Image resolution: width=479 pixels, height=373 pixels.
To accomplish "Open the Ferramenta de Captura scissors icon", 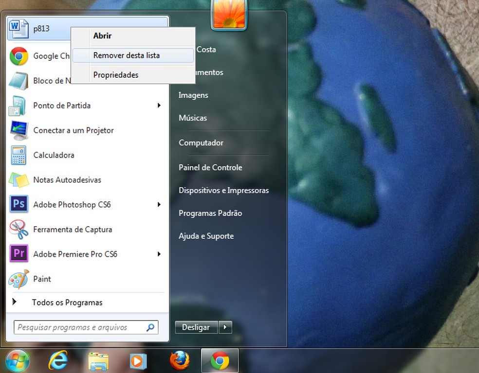I will pos(18,229).
